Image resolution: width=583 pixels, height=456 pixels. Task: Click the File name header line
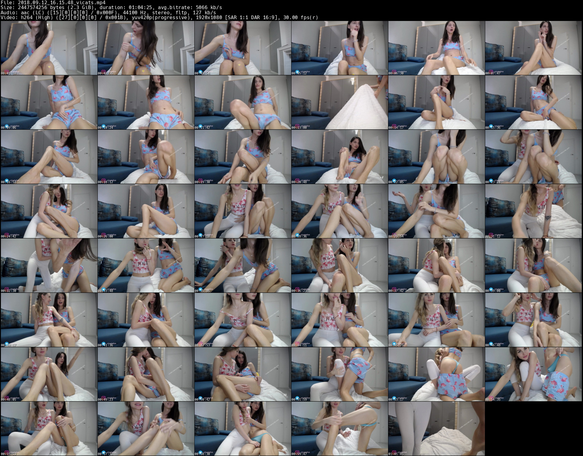click(x=53, y=2)
